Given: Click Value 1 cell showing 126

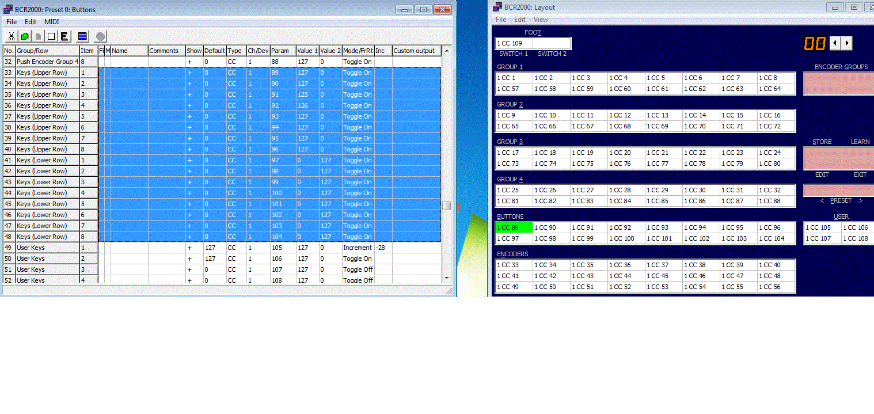Looking at the screenshot, I should click(x=307, y=105).
